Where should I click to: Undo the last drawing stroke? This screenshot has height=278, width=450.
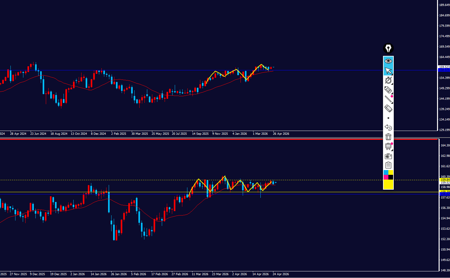[x=388, y=127]
